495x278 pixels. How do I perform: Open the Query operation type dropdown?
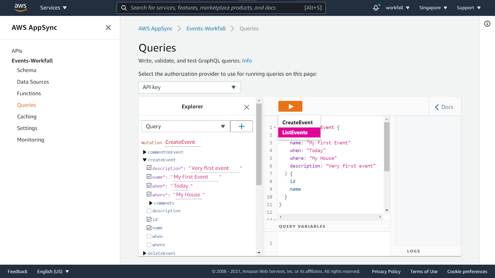point(186,126)
